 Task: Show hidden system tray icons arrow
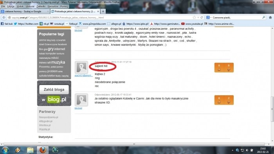pos(233,150)
